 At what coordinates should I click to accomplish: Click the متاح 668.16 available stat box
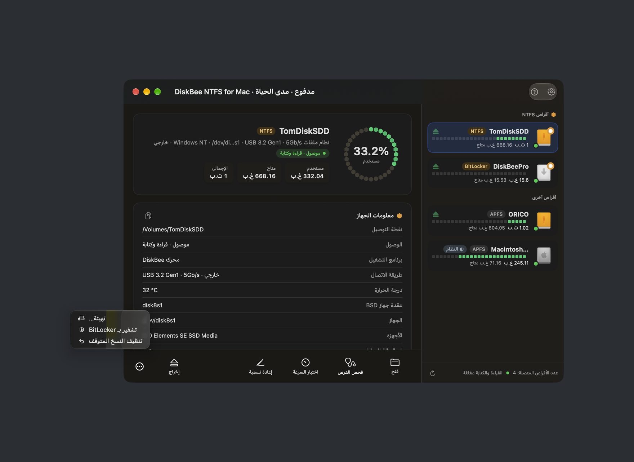tap(259, 173)
